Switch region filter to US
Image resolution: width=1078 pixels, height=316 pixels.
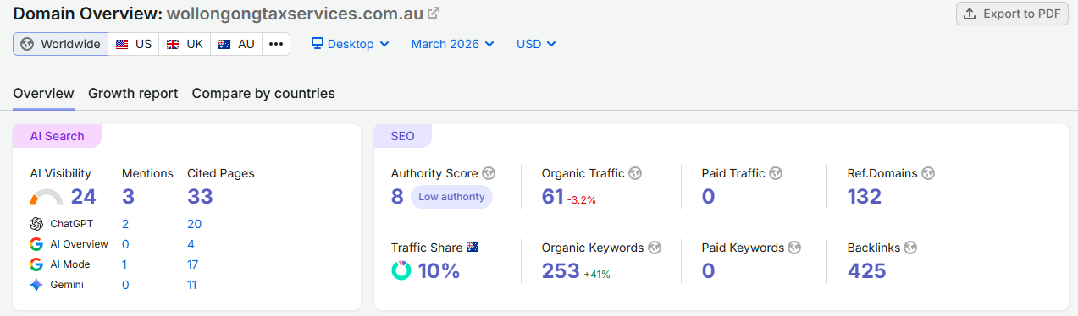tap(134, 44)
